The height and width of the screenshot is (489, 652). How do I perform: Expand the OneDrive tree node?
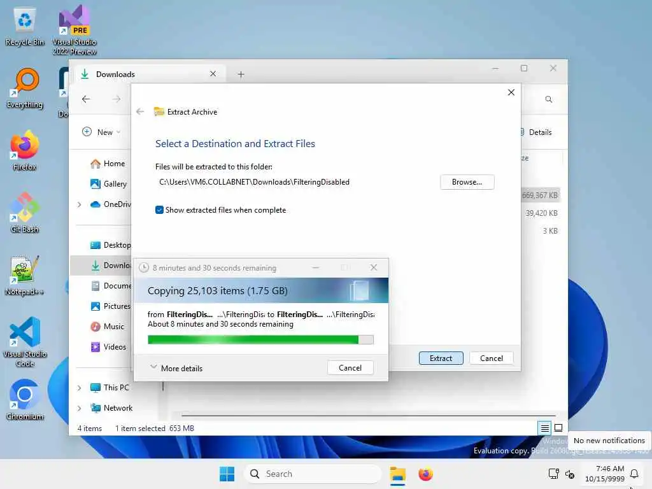pos(79,204)
